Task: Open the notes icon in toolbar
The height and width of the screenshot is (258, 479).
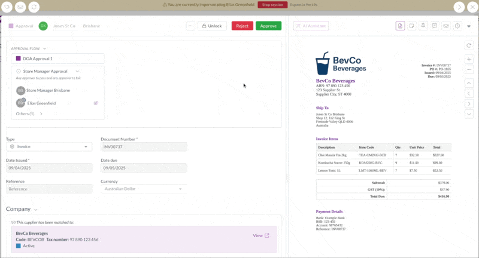Action: [x=412, y=26]
